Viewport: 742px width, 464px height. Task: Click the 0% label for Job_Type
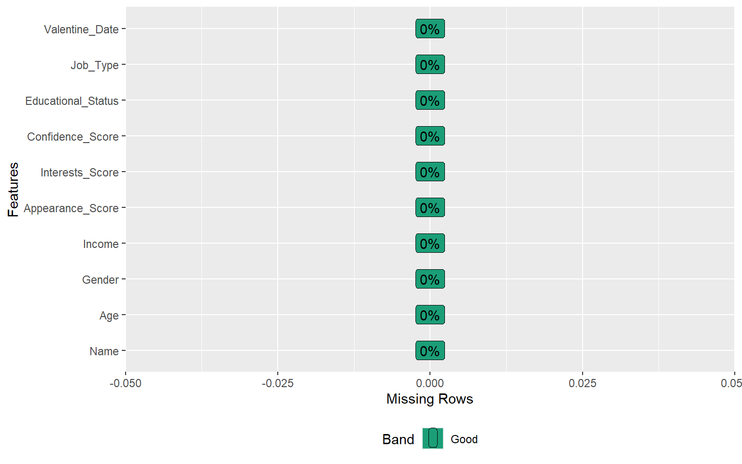[x=430, y=65]
